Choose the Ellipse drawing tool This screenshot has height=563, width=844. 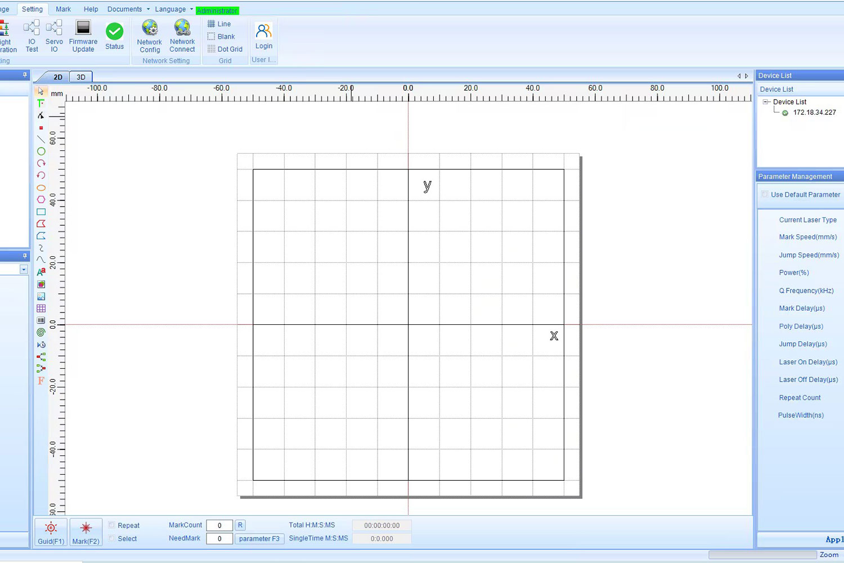pos(41,187)
